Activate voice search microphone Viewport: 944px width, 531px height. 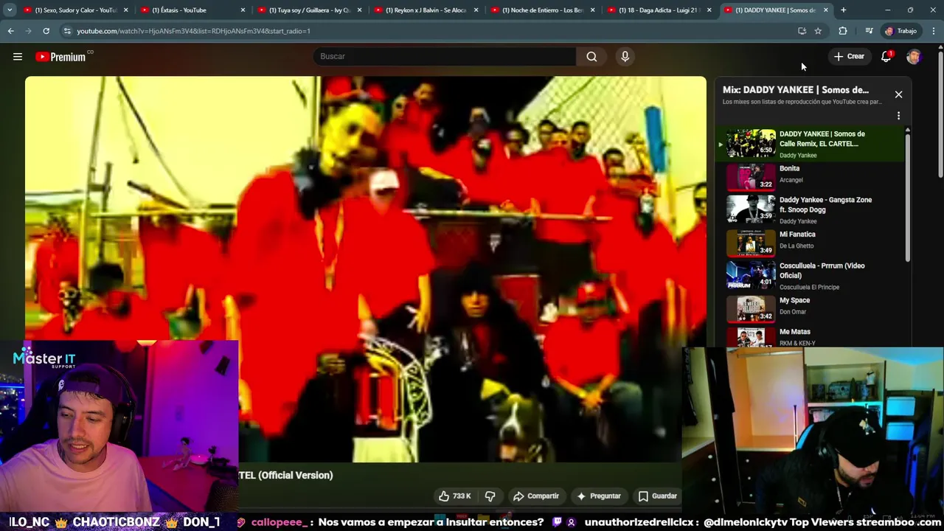tap(625, 57)
